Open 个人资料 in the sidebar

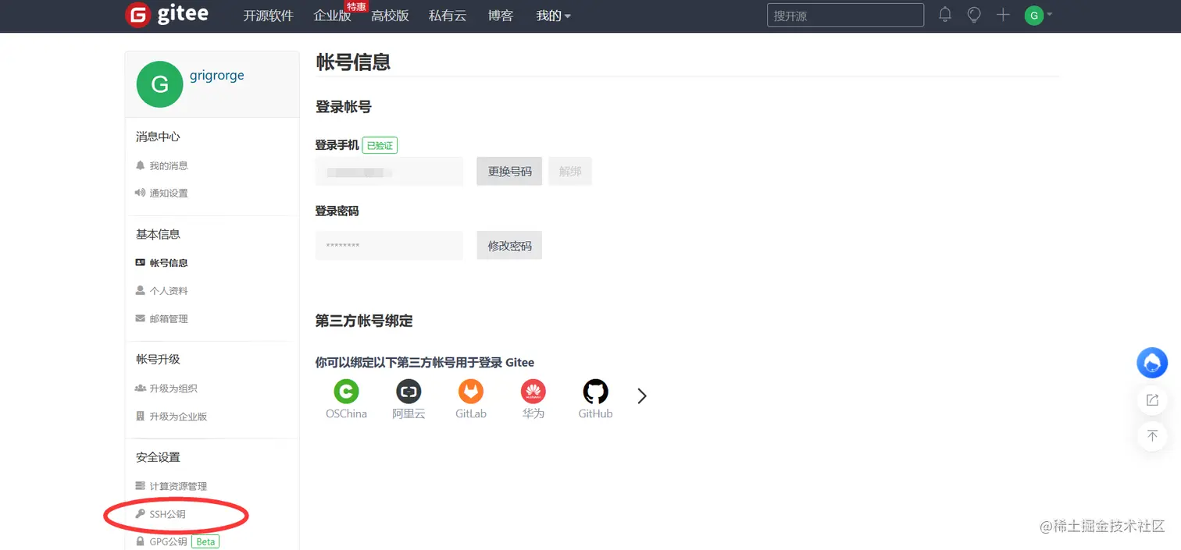(162, 291)
